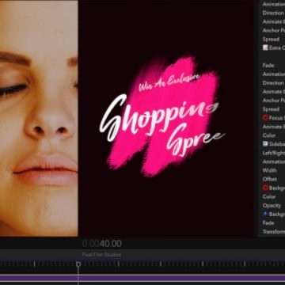285x285 pixels.
Task: Select the Offset parameter
Action: point(269,179)
